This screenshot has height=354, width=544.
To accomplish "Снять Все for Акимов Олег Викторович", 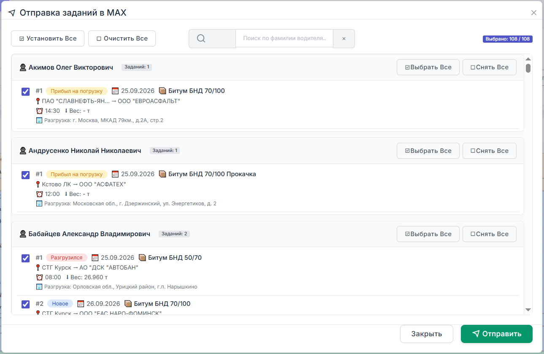I will coord(490,67).
